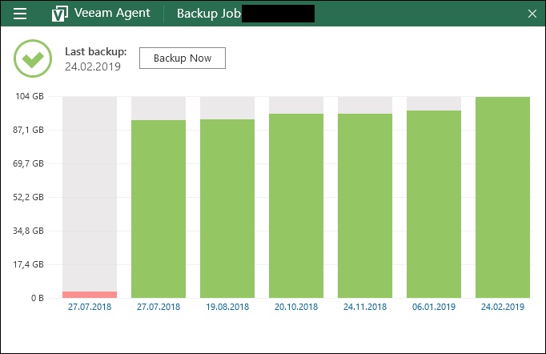Click the Veeam Agent logo icon

pyautogui.click(x=59, y=14)
